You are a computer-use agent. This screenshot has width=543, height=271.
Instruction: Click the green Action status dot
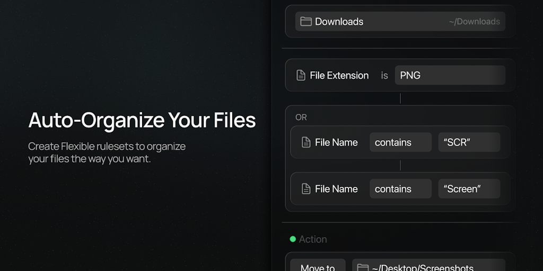click(x=293, y=239)
